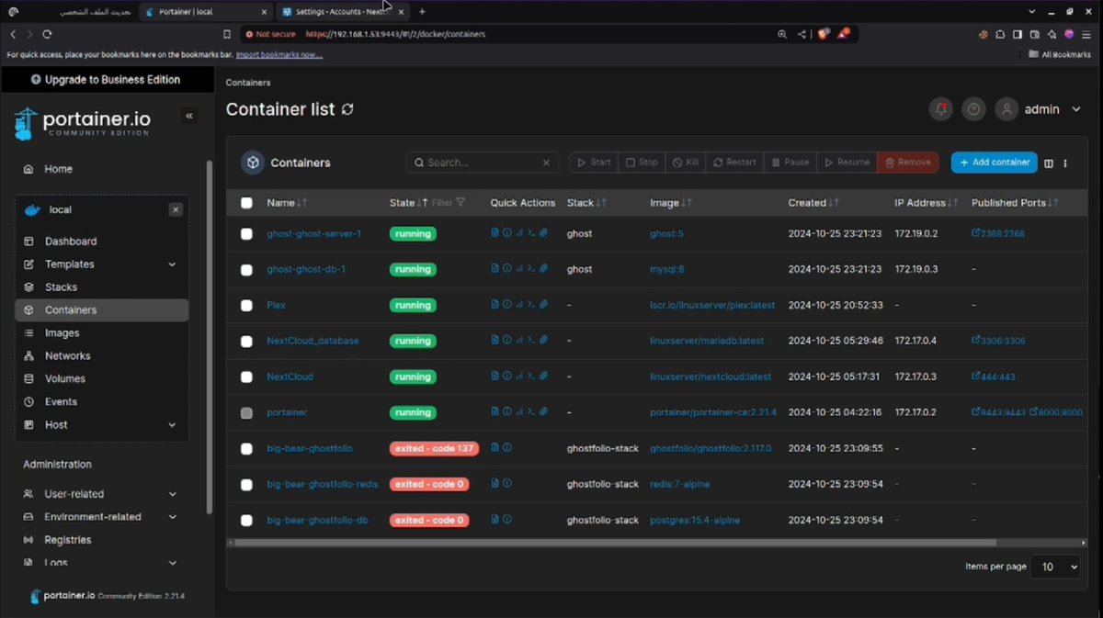Viewport: 1103px width, 618px height.
Task: Expand the User-related administration section
Action: coord(172,494)
